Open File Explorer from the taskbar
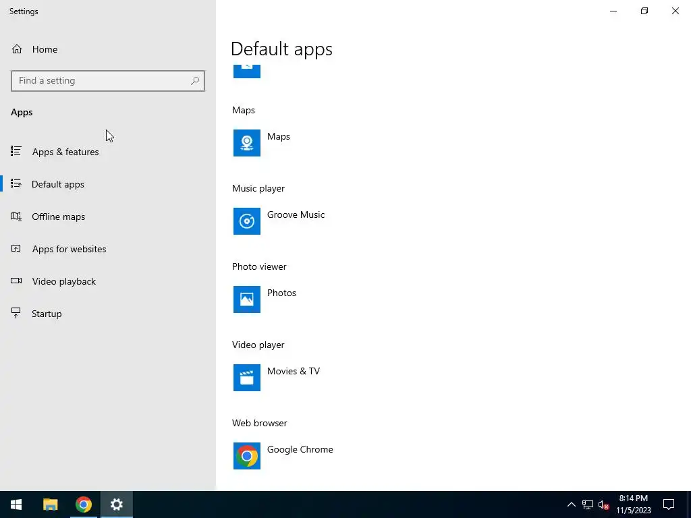 50,505
